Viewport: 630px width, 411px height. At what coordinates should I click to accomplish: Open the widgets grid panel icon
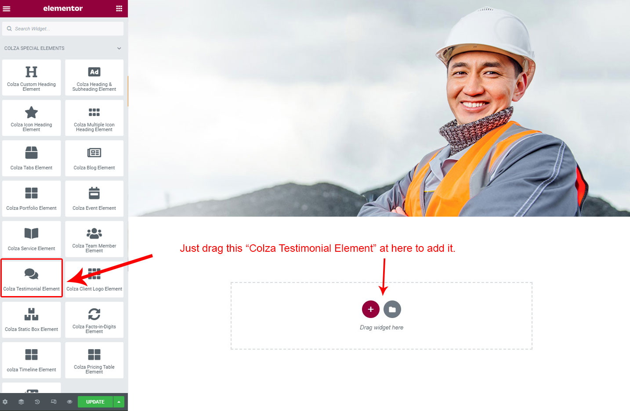point(119,8)
